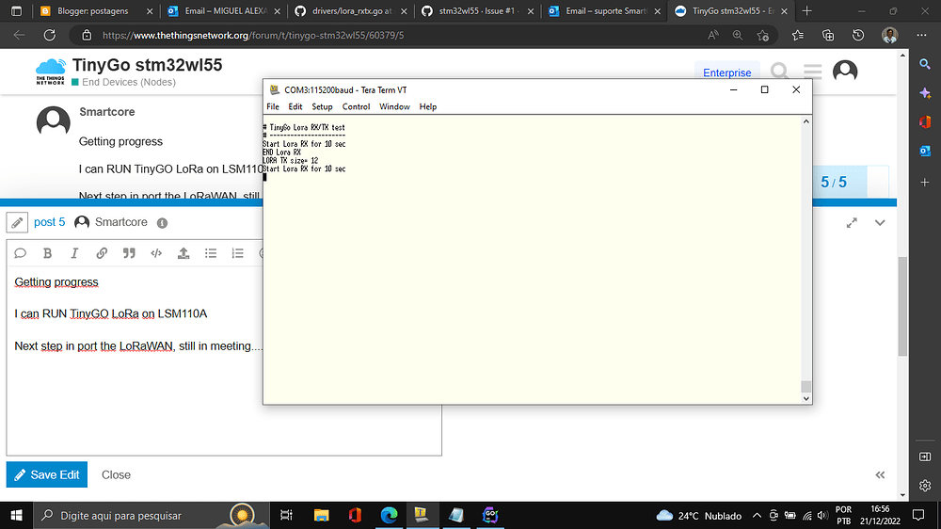This screenshot has width=941, height=529.
Task: Open the Setup menu in Tera Term
Action: (x=322, y=107)
